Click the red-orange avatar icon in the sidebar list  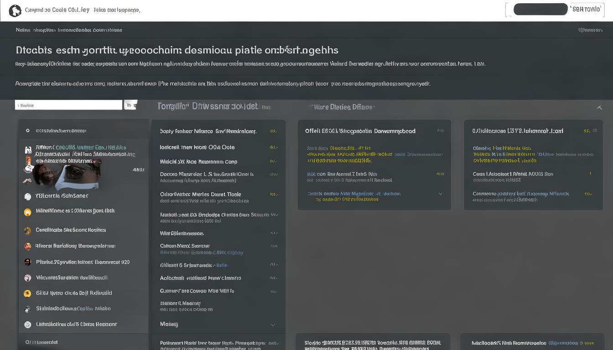tap(27, 247)
